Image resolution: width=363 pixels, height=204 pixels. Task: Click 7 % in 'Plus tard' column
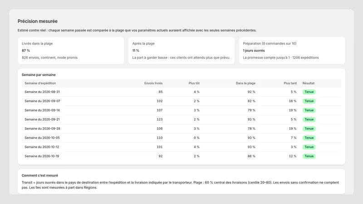tap(294, 138)
